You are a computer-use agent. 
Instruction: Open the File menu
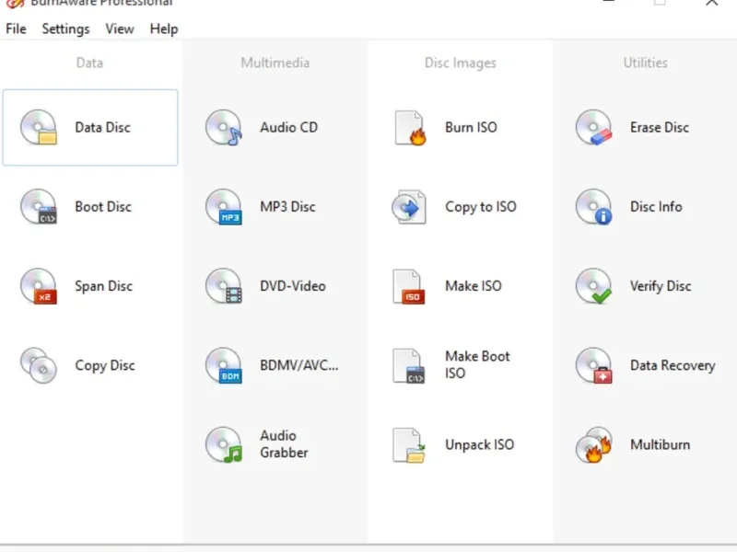[x=16, y=29]
